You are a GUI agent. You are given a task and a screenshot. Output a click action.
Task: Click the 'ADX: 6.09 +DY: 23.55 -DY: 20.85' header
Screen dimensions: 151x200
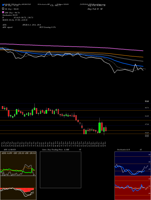[18, 153]
